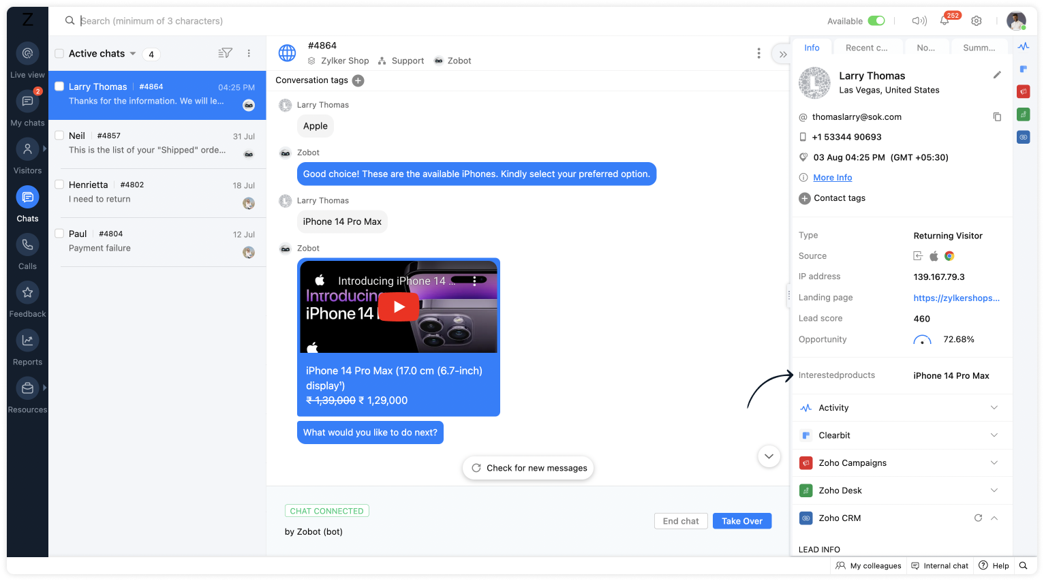Add a conversation tag
This screenshot has width=1044, height=581.
(358, 80)
